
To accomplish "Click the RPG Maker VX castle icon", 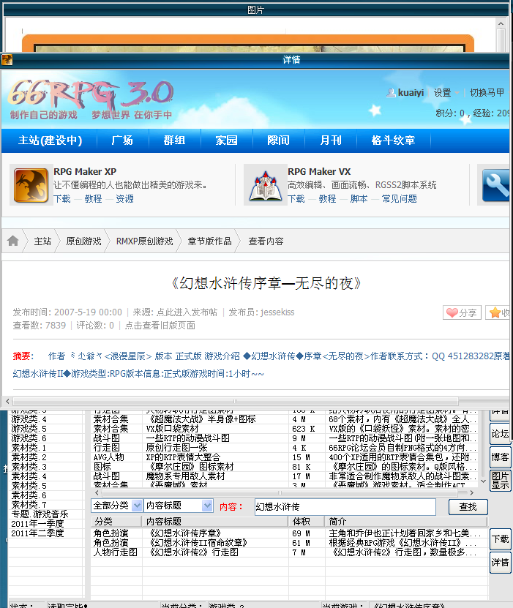I will coord(265,186).
